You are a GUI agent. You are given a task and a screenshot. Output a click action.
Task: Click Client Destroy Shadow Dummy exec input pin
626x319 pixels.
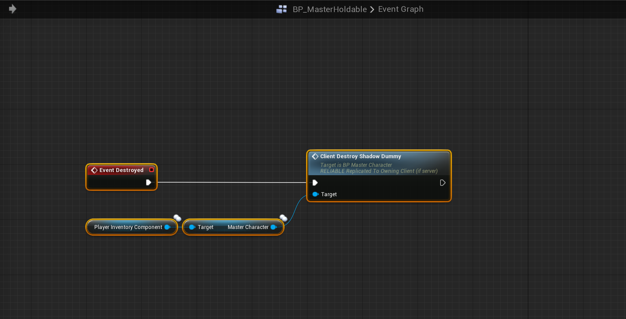(x=315, y=183)
